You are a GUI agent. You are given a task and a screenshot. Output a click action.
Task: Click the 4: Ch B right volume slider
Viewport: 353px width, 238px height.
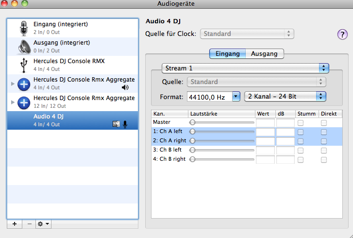(x=222, y=159)
